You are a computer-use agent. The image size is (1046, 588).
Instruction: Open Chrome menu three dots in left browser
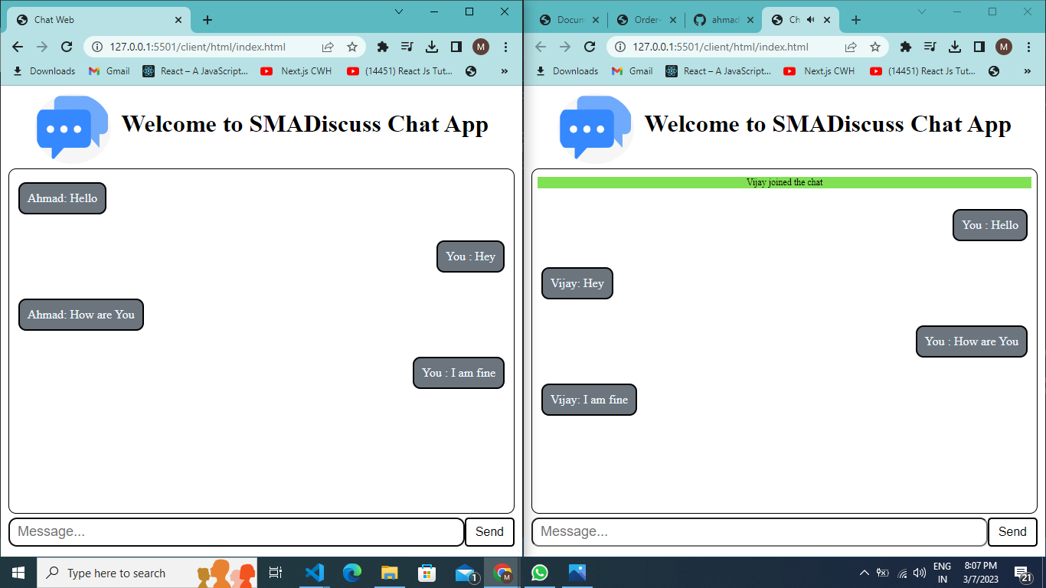(x=505, y=47)
